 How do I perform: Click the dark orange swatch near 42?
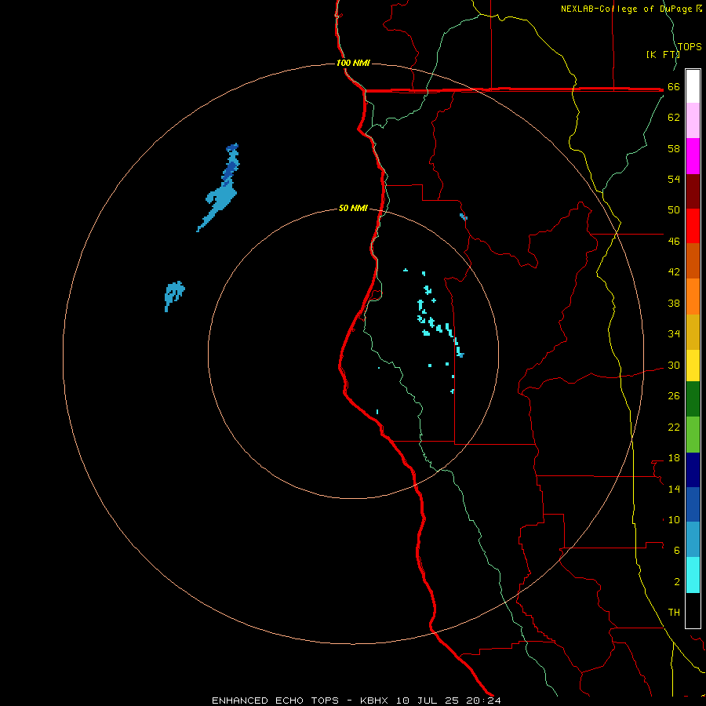[693, 260]
